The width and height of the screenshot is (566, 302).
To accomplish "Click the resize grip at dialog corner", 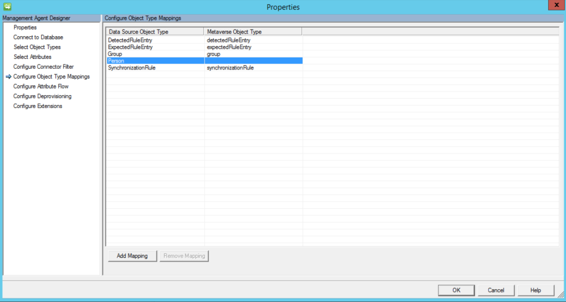I will [x=560, y=295].
